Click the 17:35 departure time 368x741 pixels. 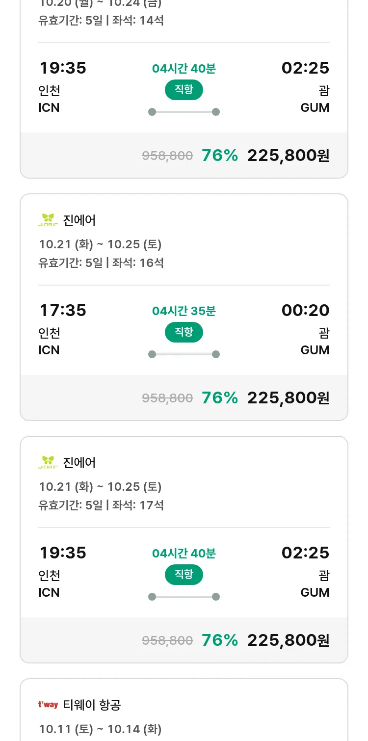pos(63,310)
